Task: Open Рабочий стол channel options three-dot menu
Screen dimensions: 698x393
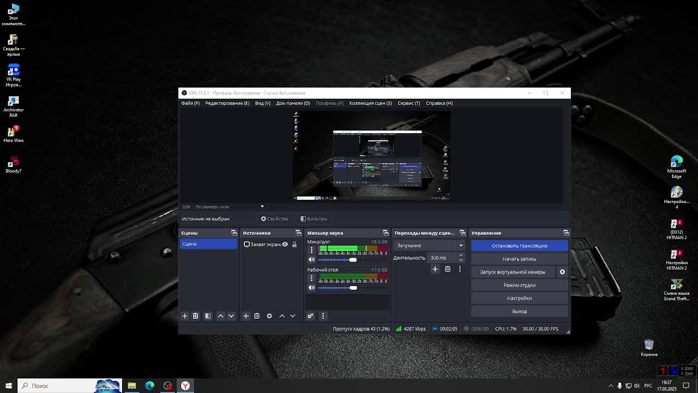Action: coord(311,278)
